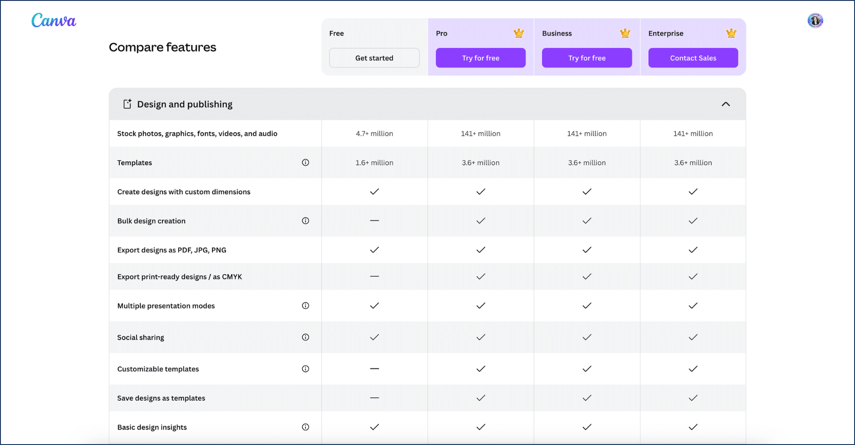The height and width of the screenshot is (445, 855).
Task: Click Get started for Free plan
Action: point(374,58)
